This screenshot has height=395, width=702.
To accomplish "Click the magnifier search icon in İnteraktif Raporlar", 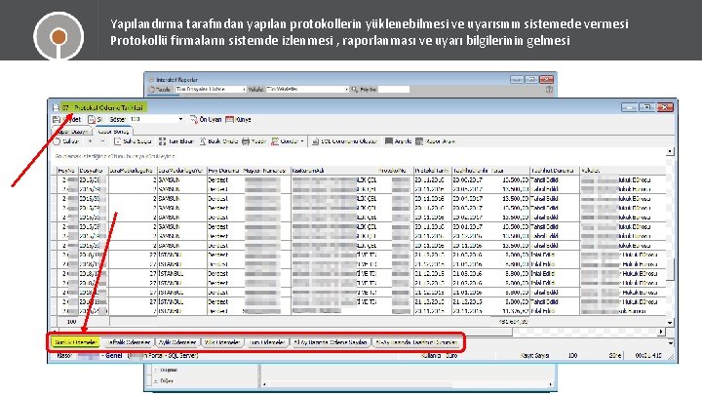I will click(x=355, y=90).
